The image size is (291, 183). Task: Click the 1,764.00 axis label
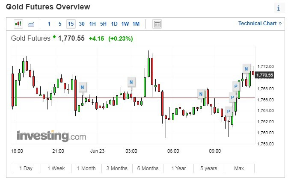(x=265, y=111)
